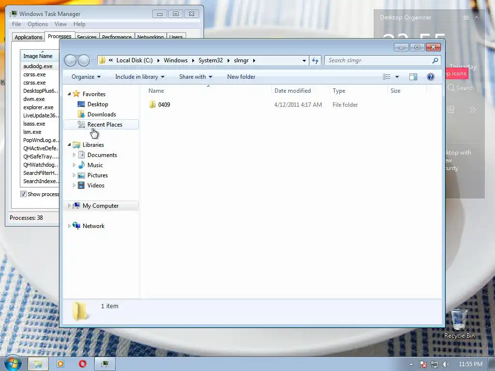Open the Organize dropdown menu
The width and height of the screenshot is (495, 371).
pos(86,77)
